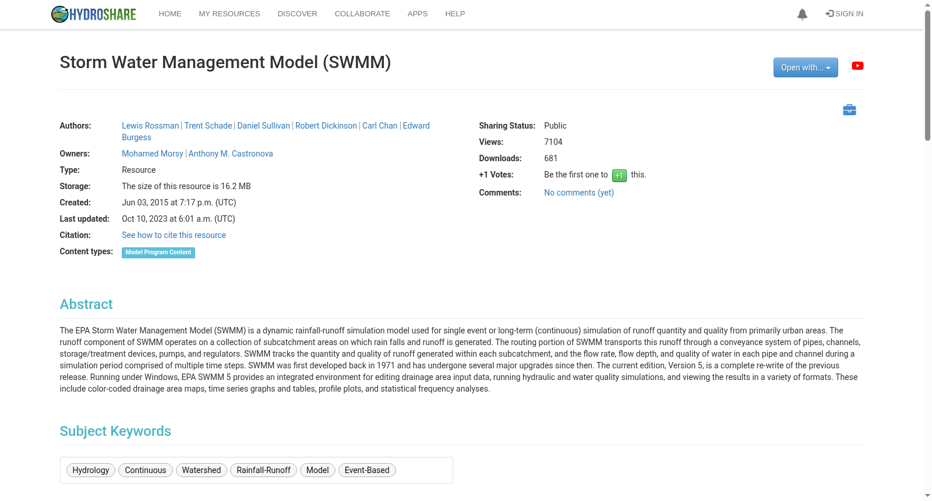
Task: Open author Carl Chan's link
Action: pyautogui.click(x=380, y=126)
